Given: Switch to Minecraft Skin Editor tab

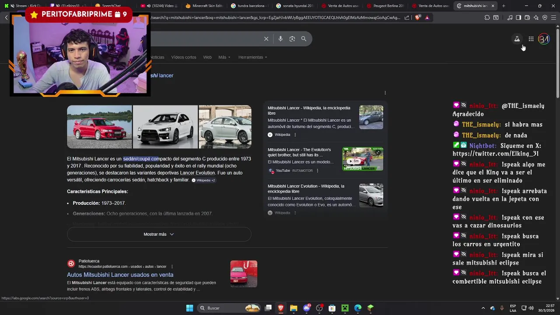Looking at the screenshot, I should point(204,6).
